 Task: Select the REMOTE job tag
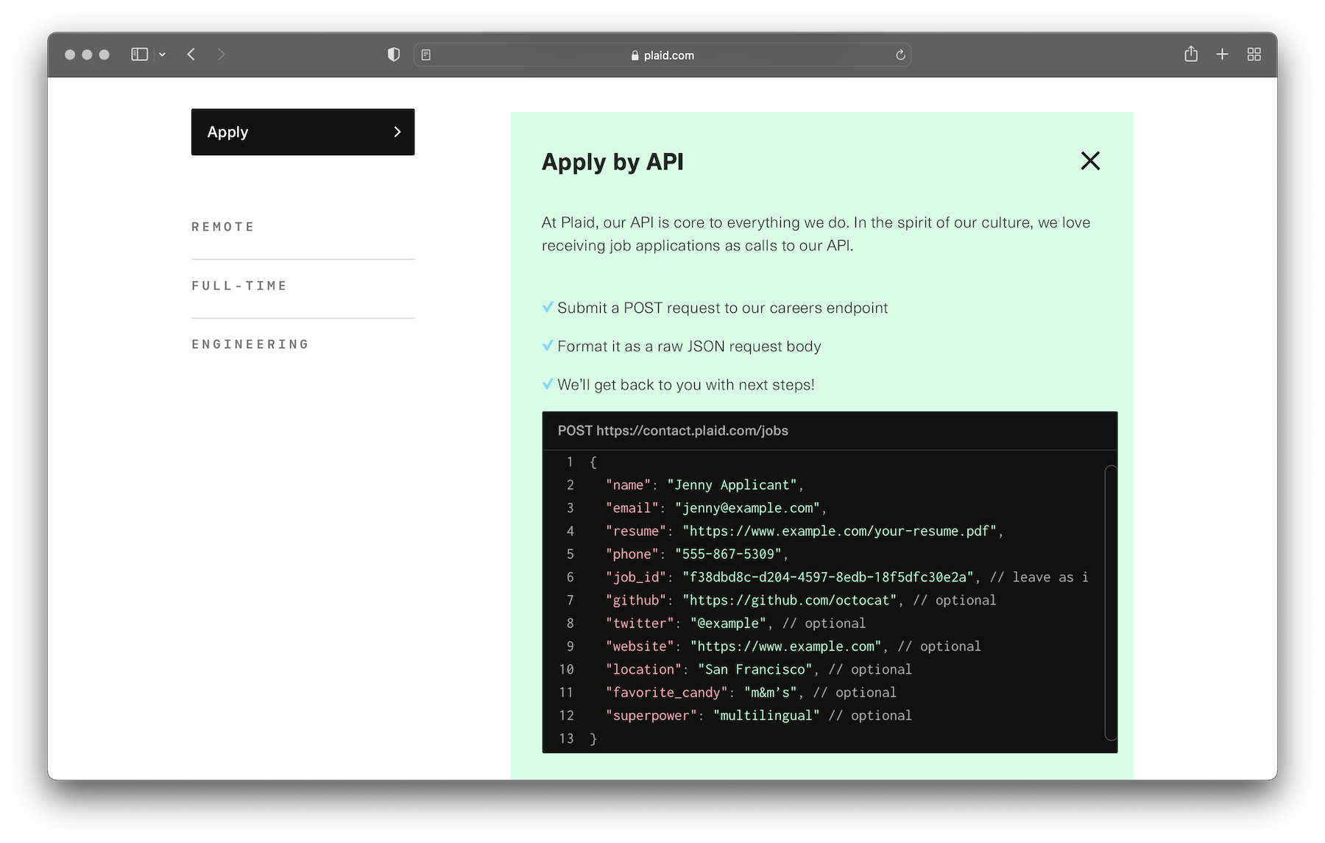click(x=223, y=227)
